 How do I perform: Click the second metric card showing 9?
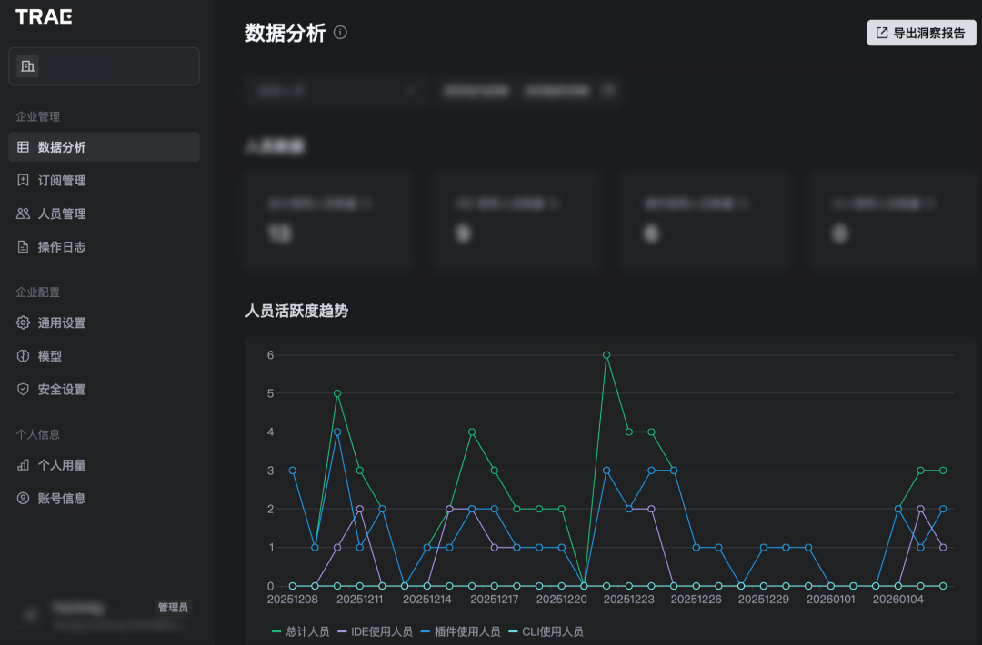(517, 220)
